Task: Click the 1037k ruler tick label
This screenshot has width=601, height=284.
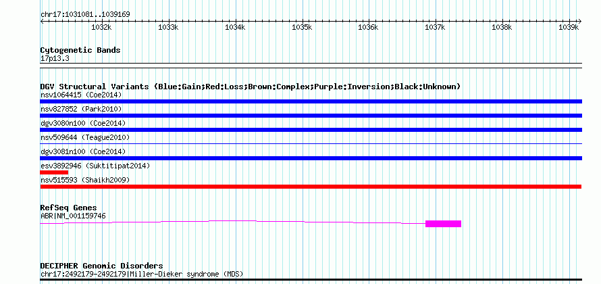Action: pos(435,27)
